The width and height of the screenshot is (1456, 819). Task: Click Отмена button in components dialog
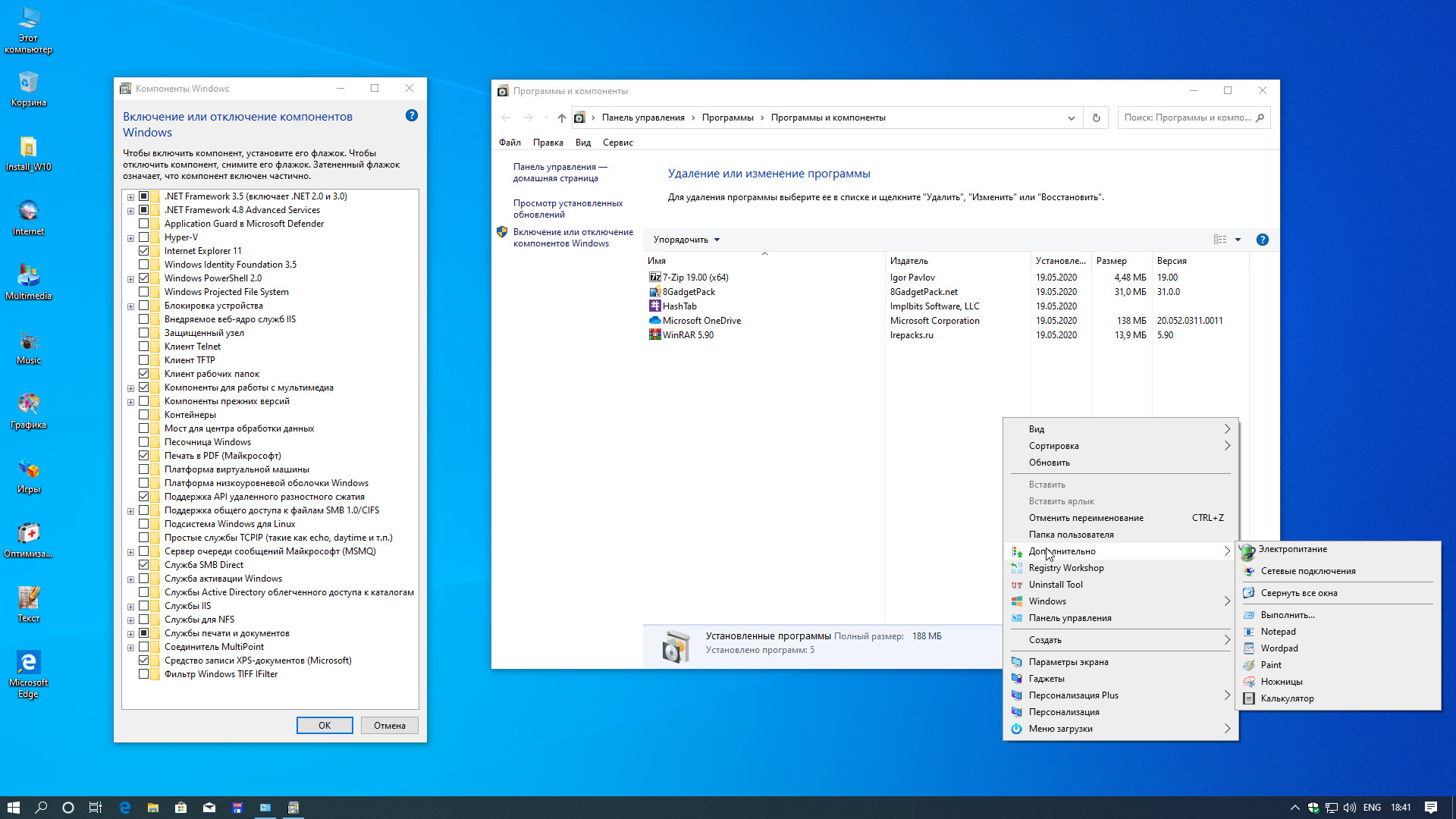pyautogui.click(x=389, y=724)
